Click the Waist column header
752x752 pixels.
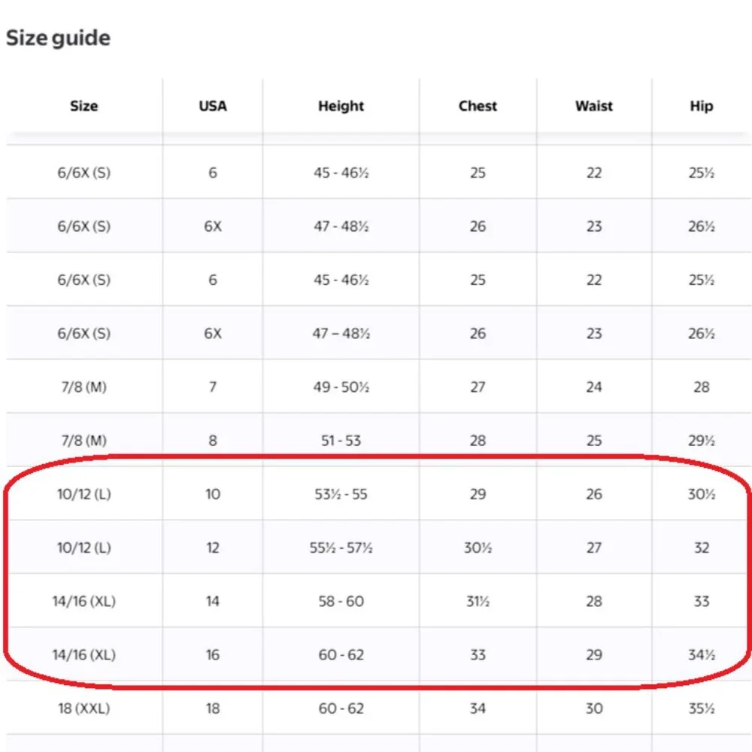[594, 106]
